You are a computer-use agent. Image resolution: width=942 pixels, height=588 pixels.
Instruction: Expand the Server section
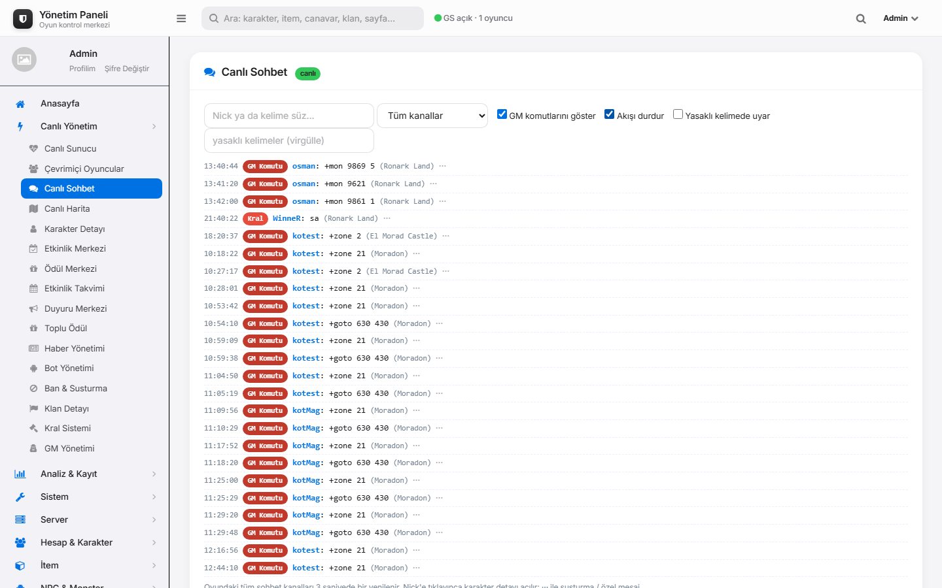(x=84, y=519)
